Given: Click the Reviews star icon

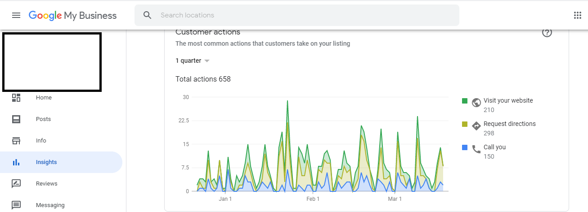Looking at the screenshot, I should coord(16,184).
